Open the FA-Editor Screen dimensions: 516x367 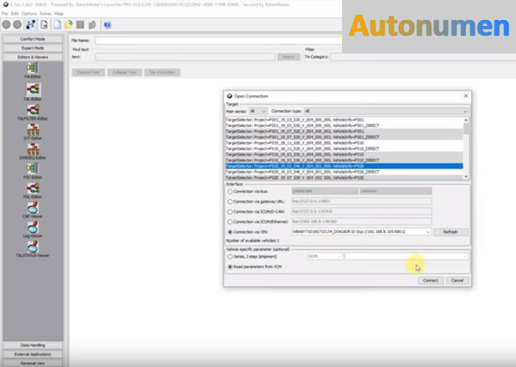pyautogui.click(x=32, y=70)
